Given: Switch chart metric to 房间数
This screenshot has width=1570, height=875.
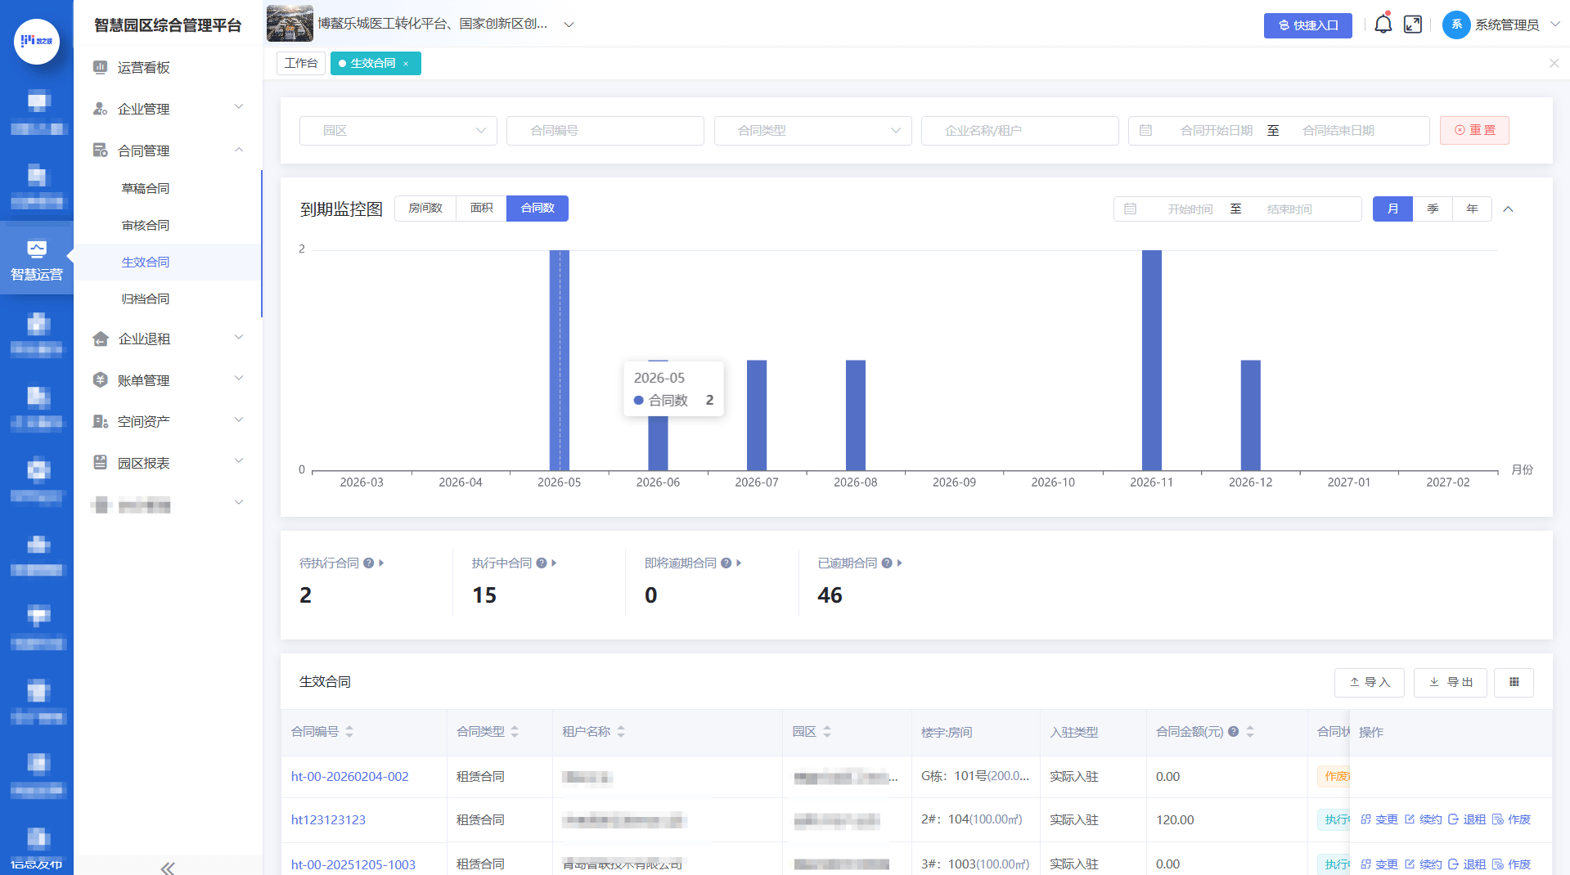Looking at the screenshot, I should pos(425,209).
